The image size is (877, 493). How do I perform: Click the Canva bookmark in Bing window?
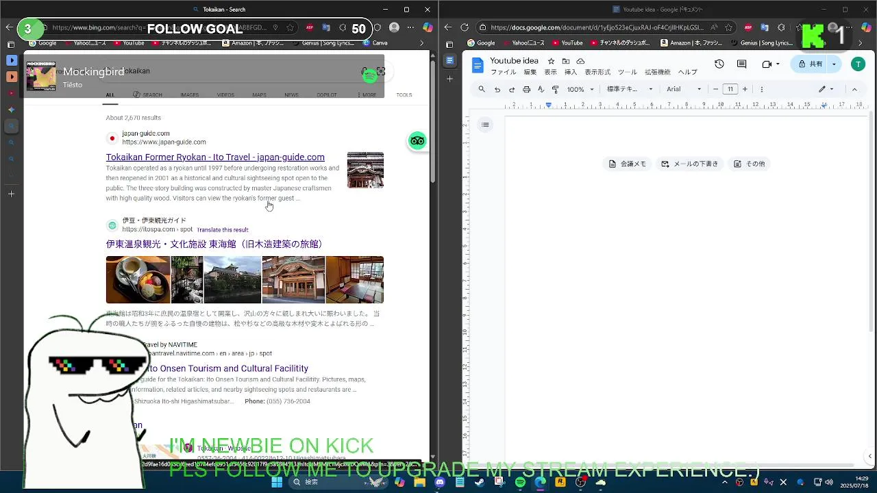[x=375, y=42]
